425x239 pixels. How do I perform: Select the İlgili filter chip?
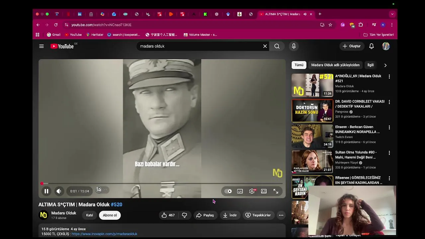click(371, 65)
